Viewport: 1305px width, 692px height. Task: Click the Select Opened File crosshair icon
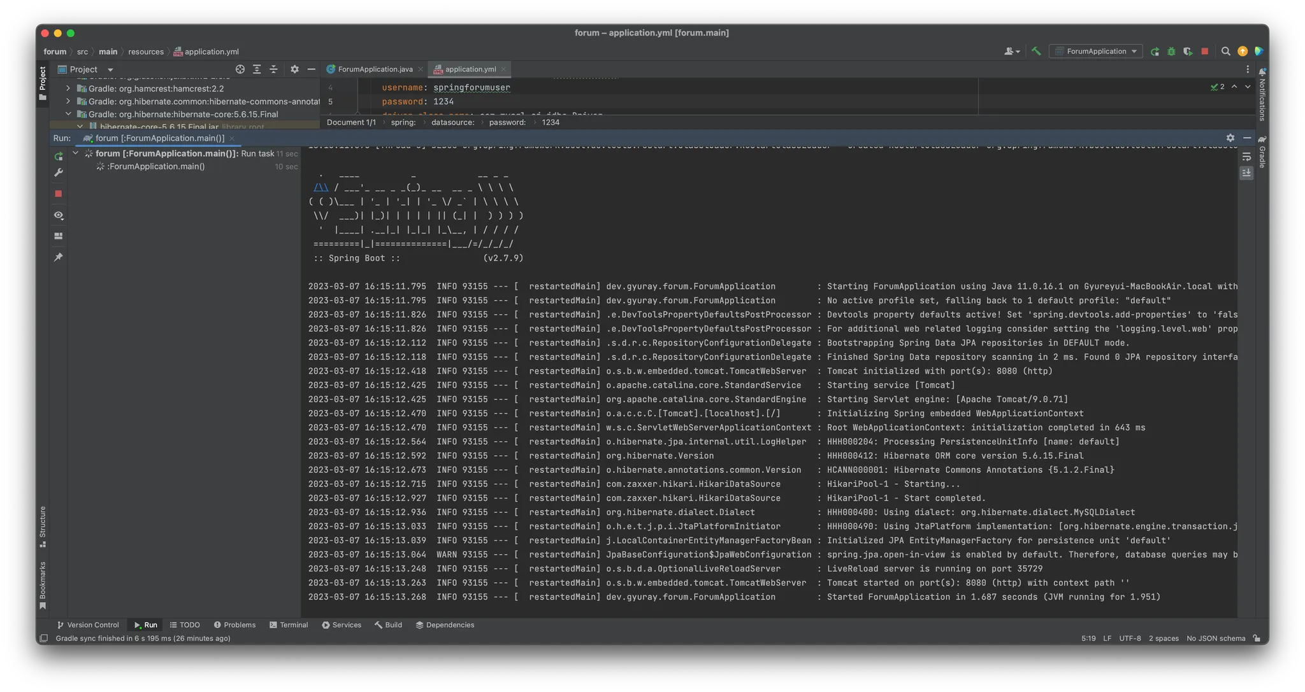240,69
